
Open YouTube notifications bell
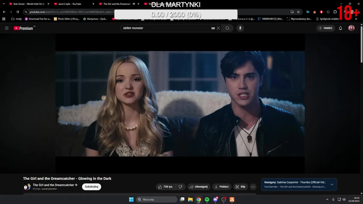coord(341,28)
